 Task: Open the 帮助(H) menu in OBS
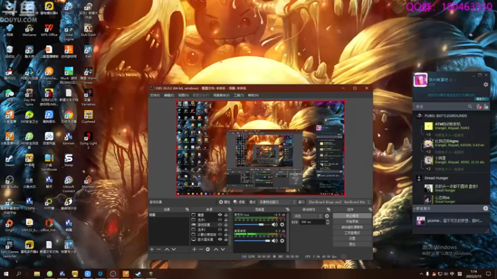pos(253,95)
